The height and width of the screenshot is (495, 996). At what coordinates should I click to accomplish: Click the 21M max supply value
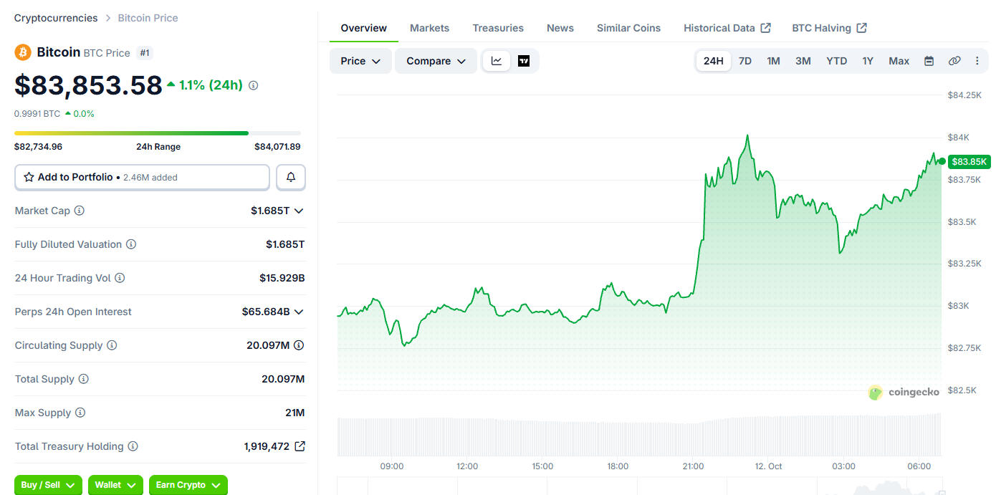coord(295,413)
